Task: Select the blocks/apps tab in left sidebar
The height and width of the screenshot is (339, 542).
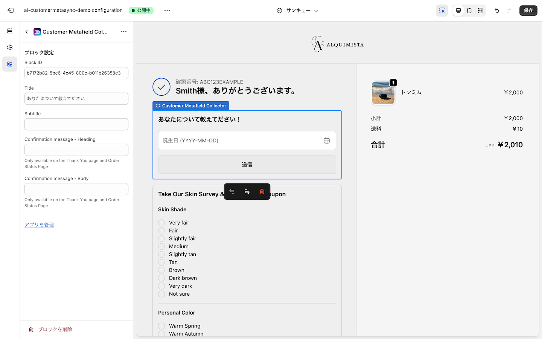Action: (10, 64)
